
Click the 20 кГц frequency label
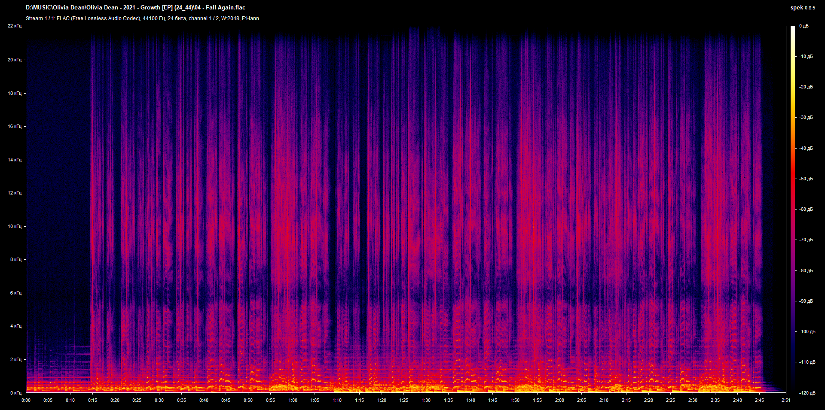15,60
